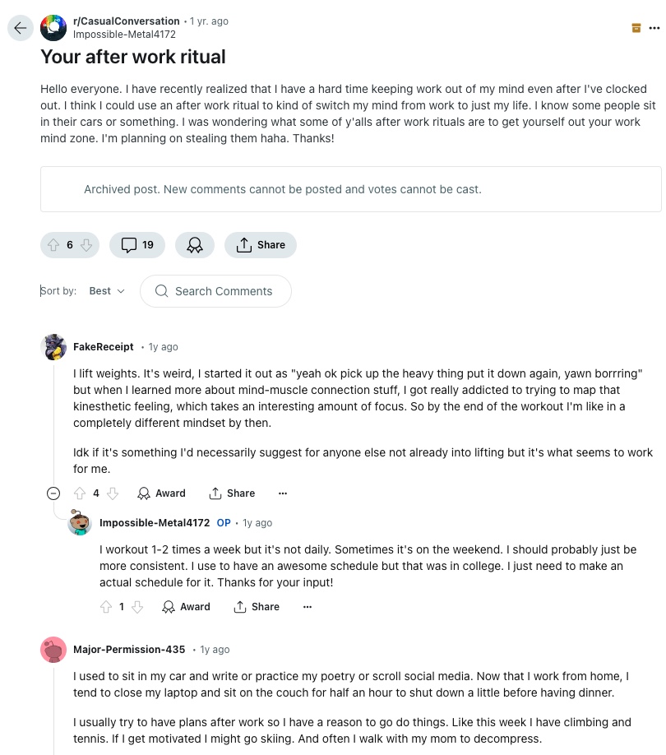666x755 pixels.
Task: Click into the Search Comments field
Action: pos(215,291)
